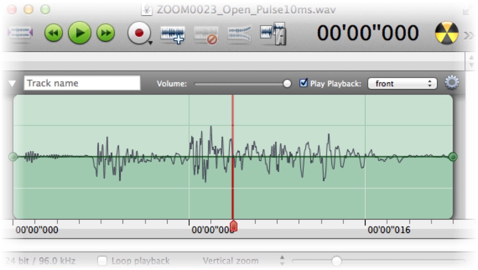This screenshot has height=270, width=478.
Task: Click the trim waveform icon in the toolbar
Action: coord(21,32)
